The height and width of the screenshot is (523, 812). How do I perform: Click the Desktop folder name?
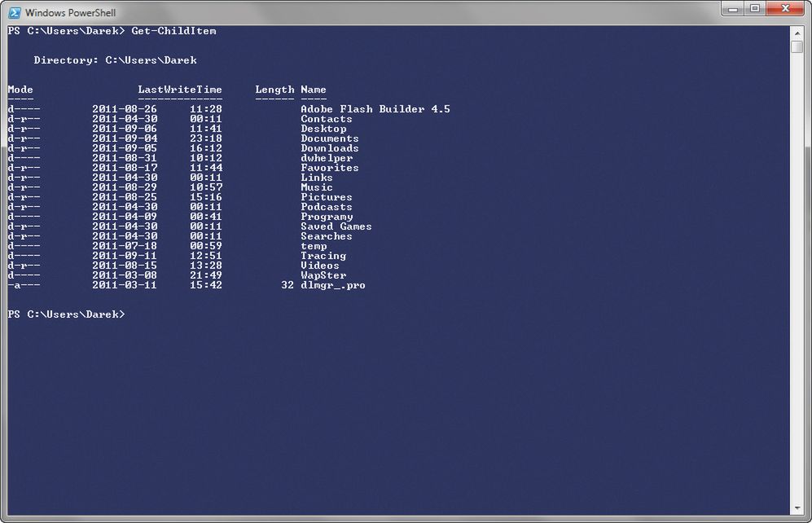click(x=323, y=129)
